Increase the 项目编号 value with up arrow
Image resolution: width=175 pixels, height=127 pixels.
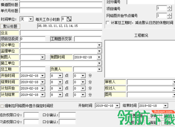pos(170,7)
